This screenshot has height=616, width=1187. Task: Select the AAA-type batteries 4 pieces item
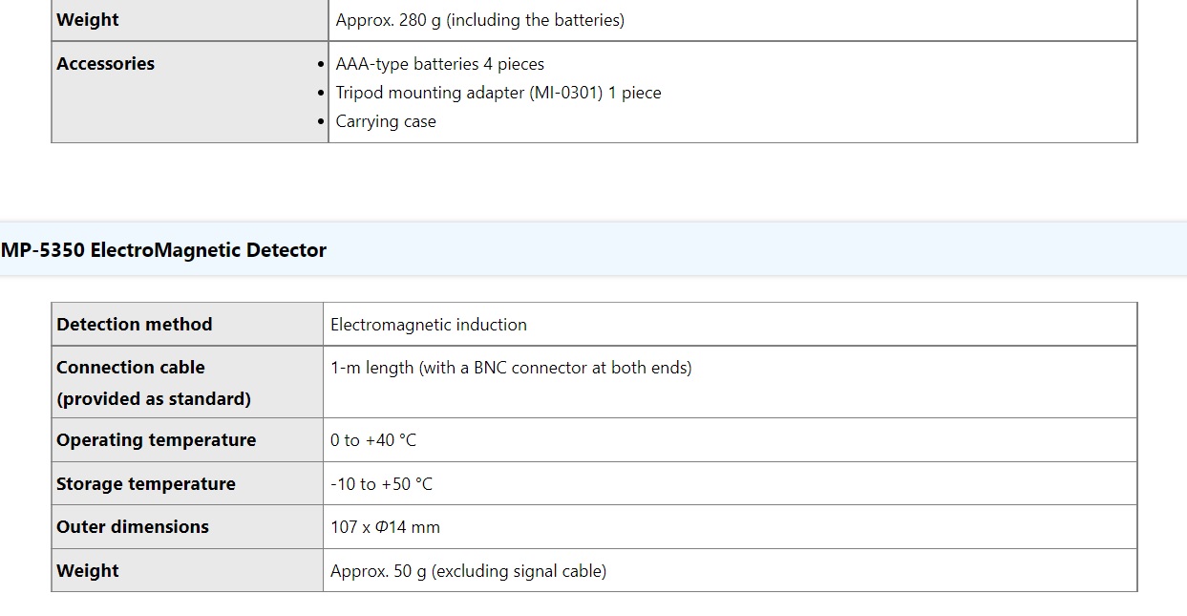tap(440, 64)
